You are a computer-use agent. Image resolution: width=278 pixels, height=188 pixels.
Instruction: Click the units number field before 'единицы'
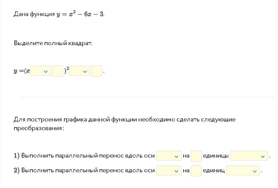click(196, 156)
